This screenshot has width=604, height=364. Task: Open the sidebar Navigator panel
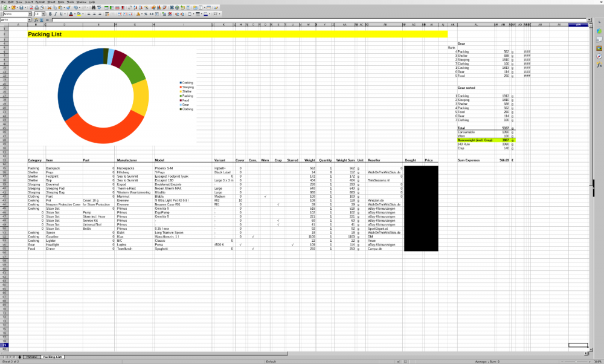[599, 56]
